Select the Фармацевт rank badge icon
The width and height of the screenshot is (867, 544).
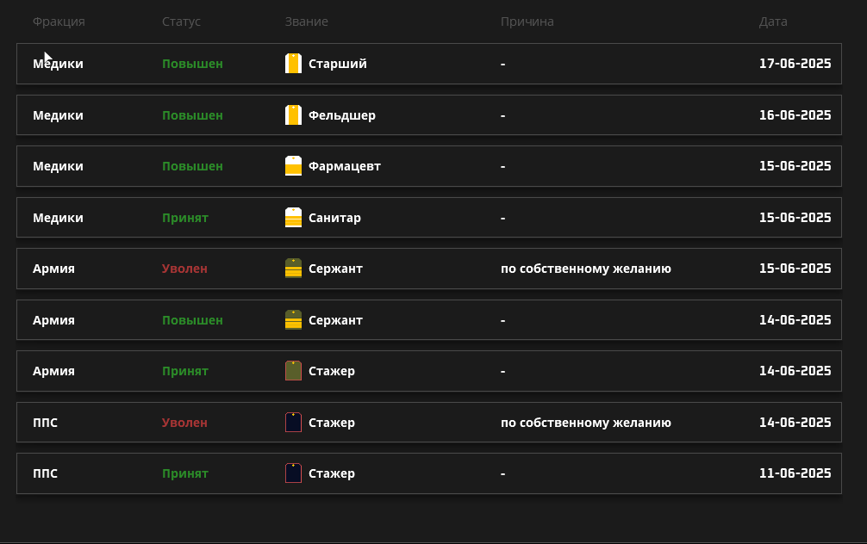click(293, 166)
